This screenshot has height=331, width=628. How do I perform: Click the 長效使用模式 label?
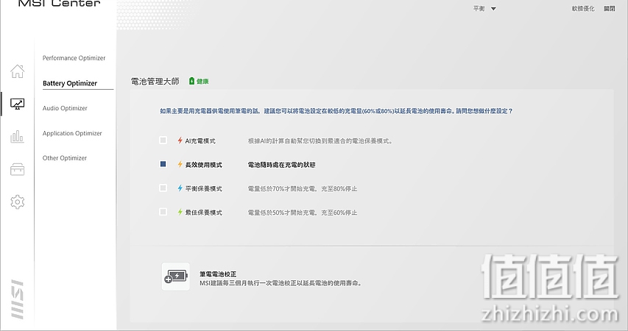203,165
